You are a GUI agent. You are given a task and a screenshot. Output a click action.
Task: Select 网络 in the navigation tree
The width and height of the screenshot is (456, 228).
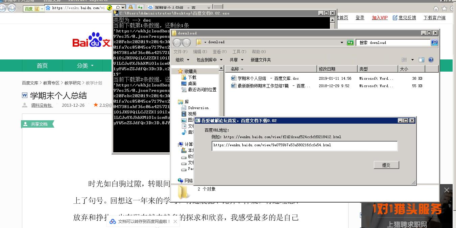189,181
